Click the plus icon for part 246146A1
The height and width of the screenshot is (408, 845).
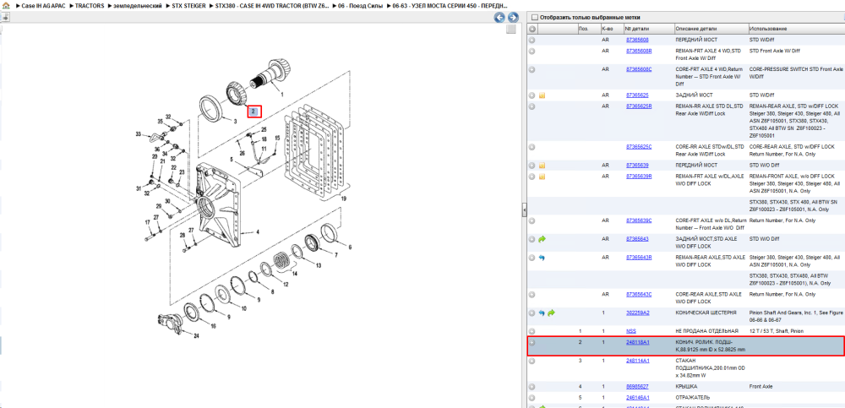pos(532,397)
